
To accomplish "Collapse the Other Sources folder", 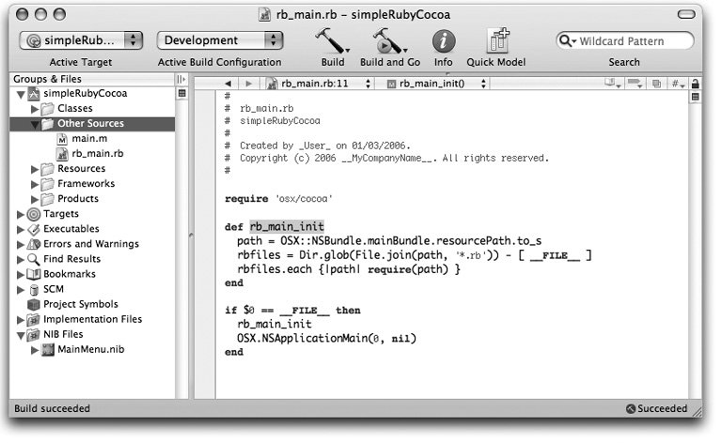I will click(36, 124).
